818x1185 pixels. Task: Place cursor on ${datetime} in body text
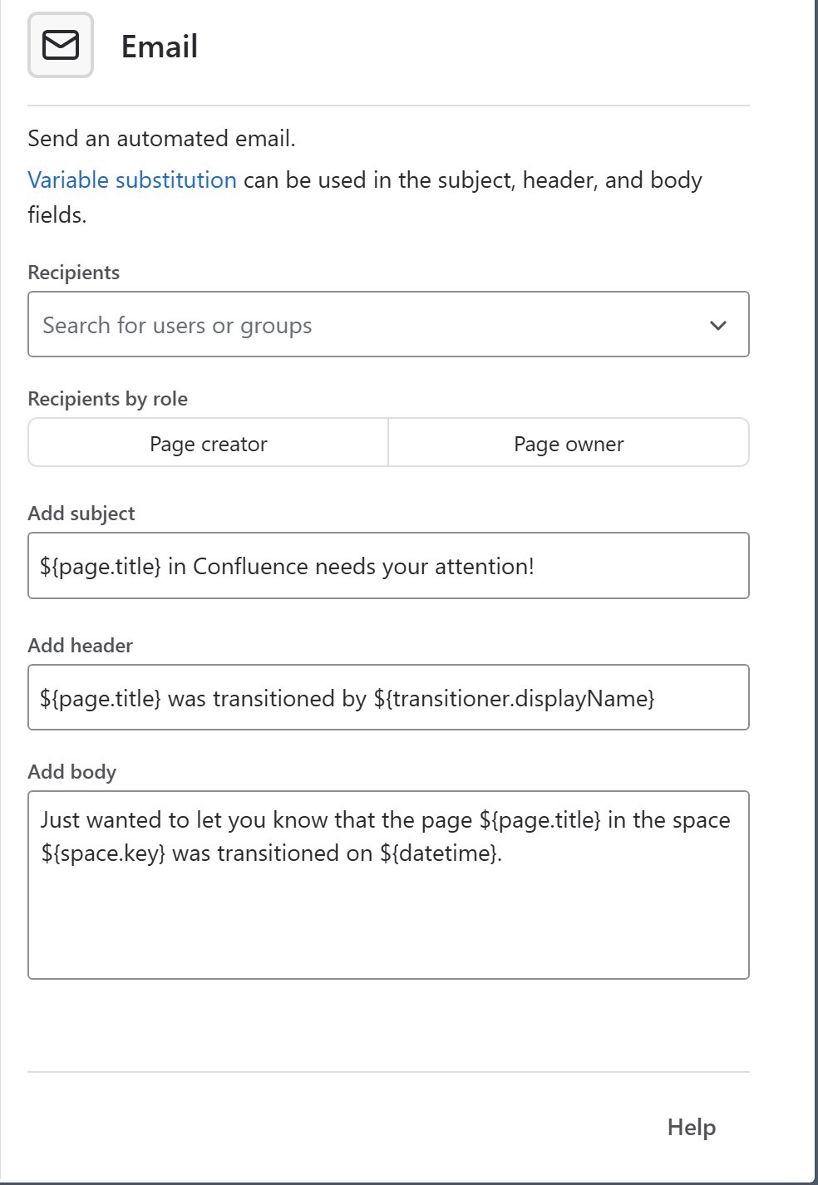[439, 853]
